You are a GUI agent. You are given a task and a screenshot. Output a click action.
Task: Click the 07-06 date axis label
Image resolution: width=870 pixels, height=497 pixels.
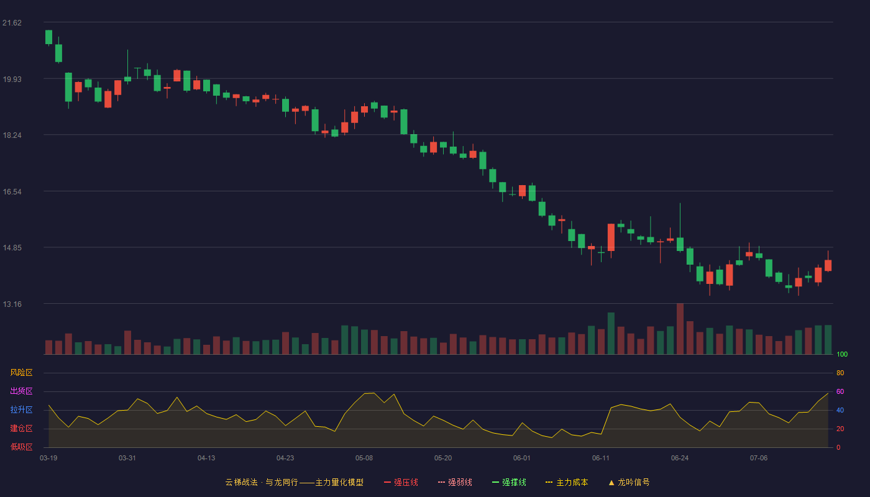click(759, 458)
